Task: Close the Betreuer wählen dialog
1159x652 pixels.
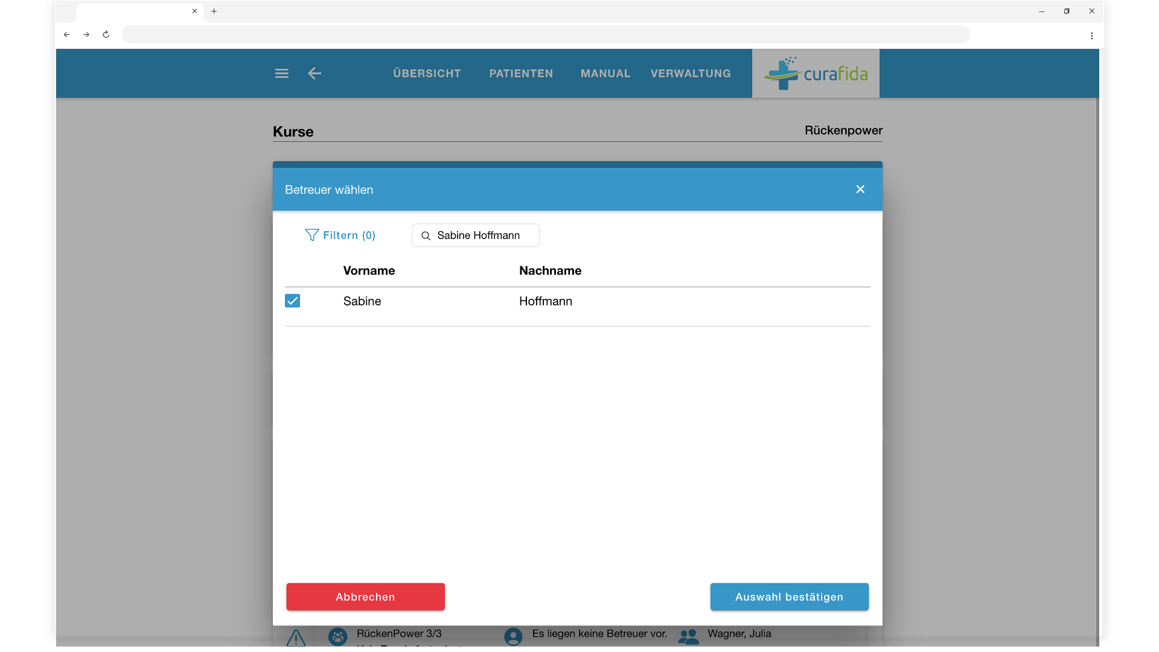Action: pyautogui.click(x=860, y=190)
